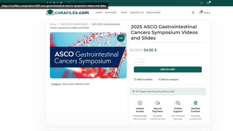
Task: Click the eye icon beside people watching
Action: (134, 92)
